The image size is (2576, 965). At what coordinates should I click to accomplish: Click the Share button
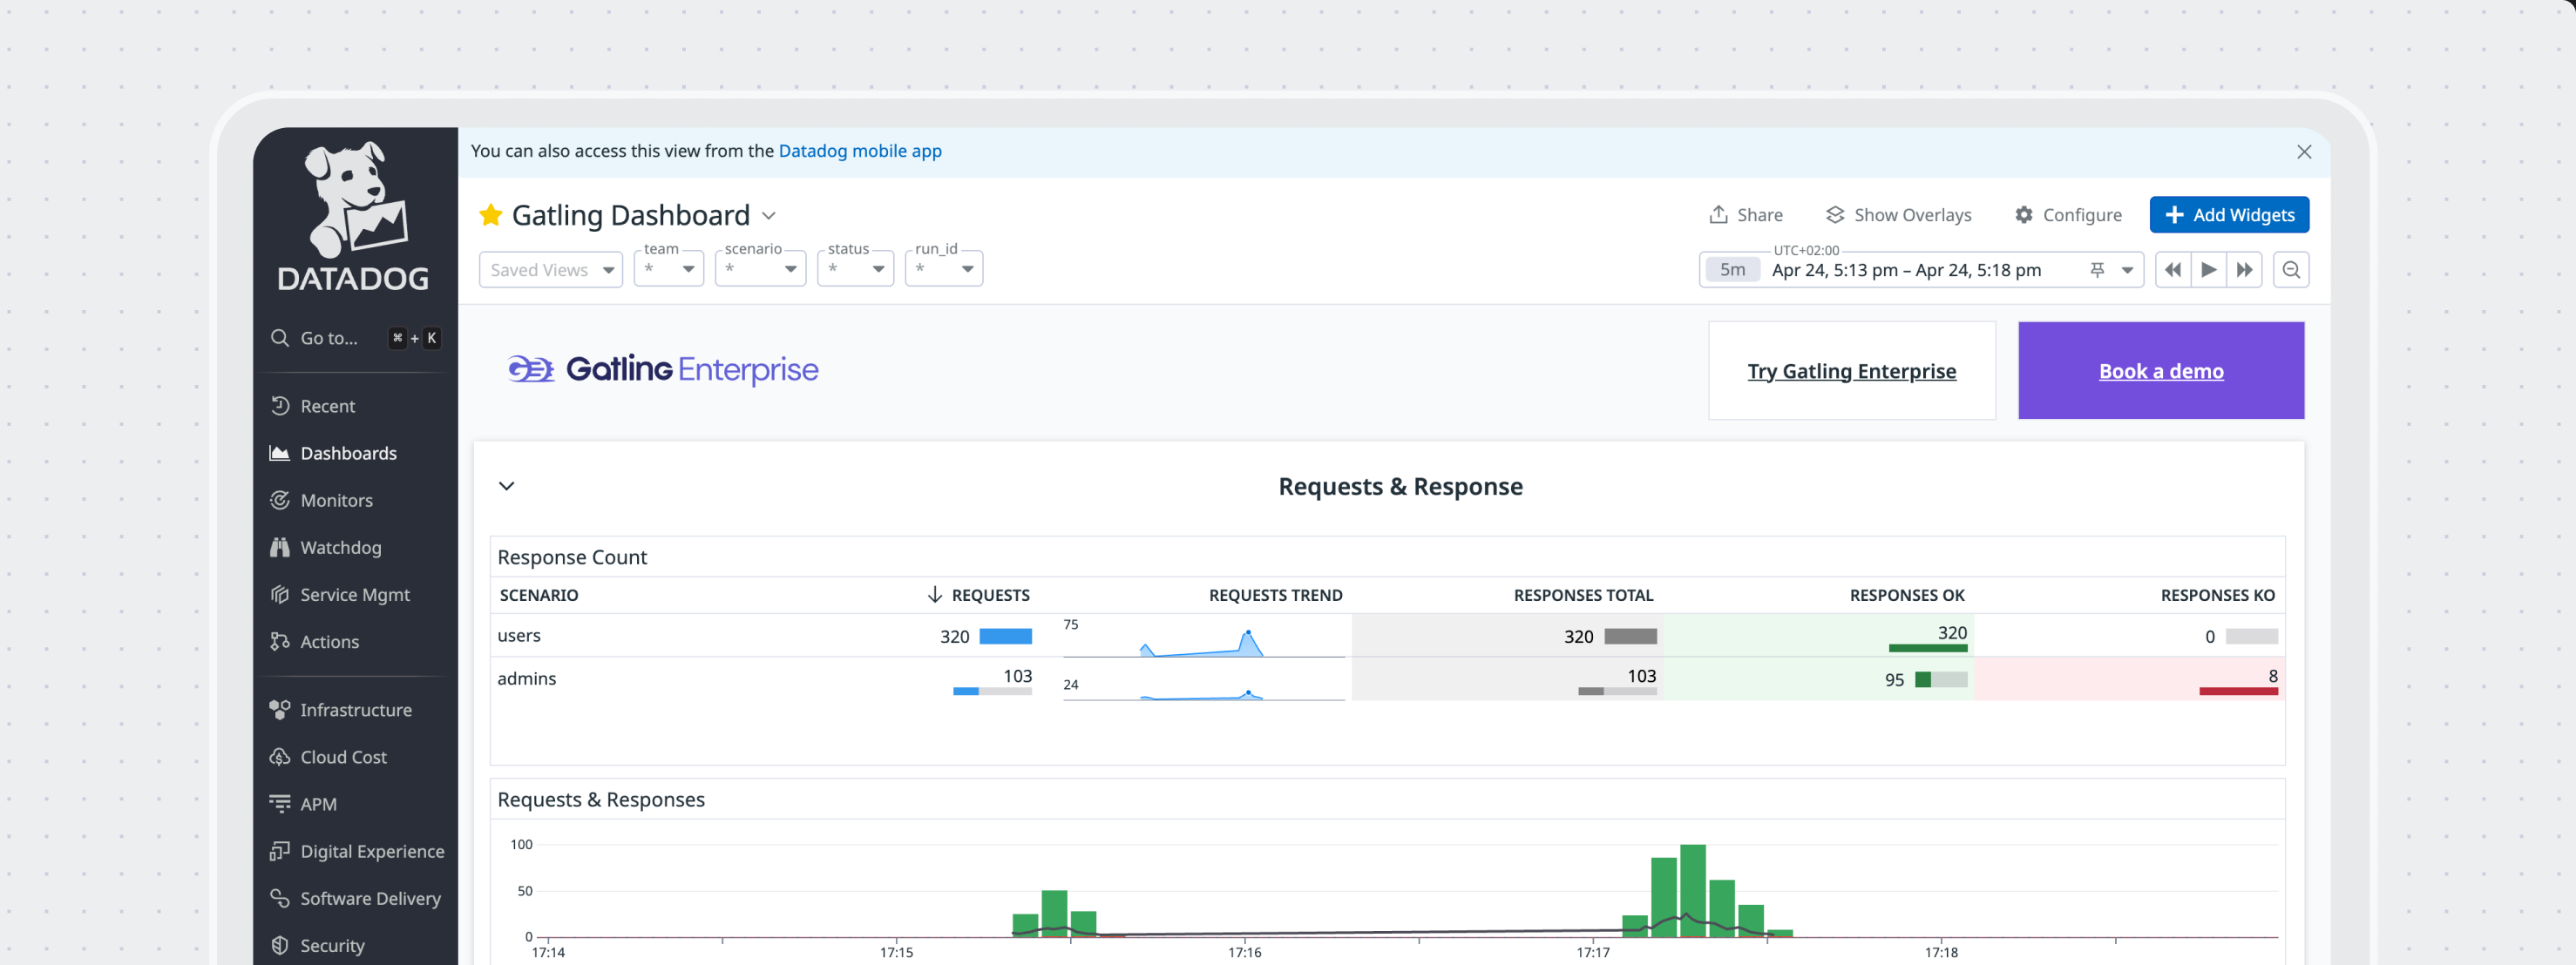click(x=1746, y=215)
